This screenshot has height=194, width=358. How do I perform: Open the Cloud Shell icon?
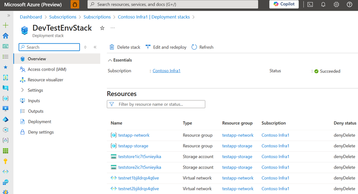coord(310,4)
